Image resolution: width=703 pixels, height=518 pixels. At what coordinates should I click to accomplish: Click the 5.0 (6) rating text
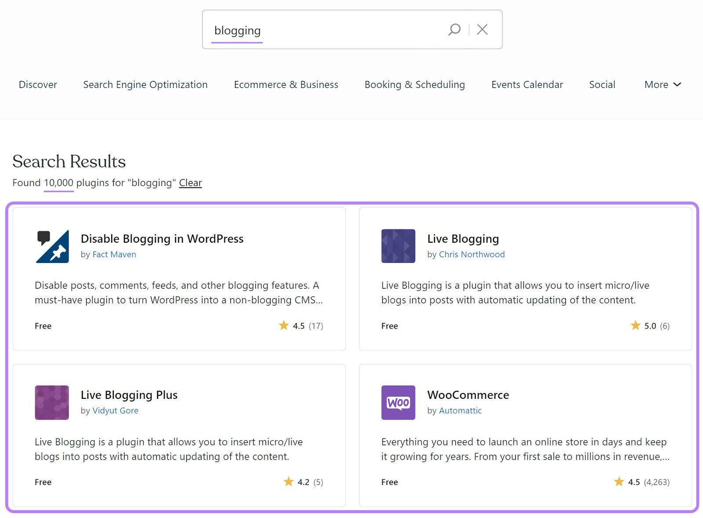tap(657, 326)
